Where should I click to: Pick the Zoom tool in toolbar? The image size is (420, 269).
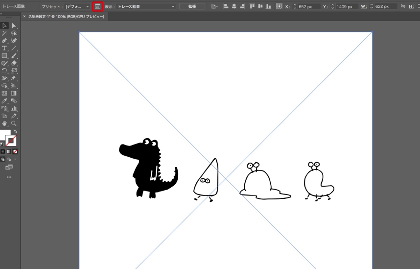[14, 124]
